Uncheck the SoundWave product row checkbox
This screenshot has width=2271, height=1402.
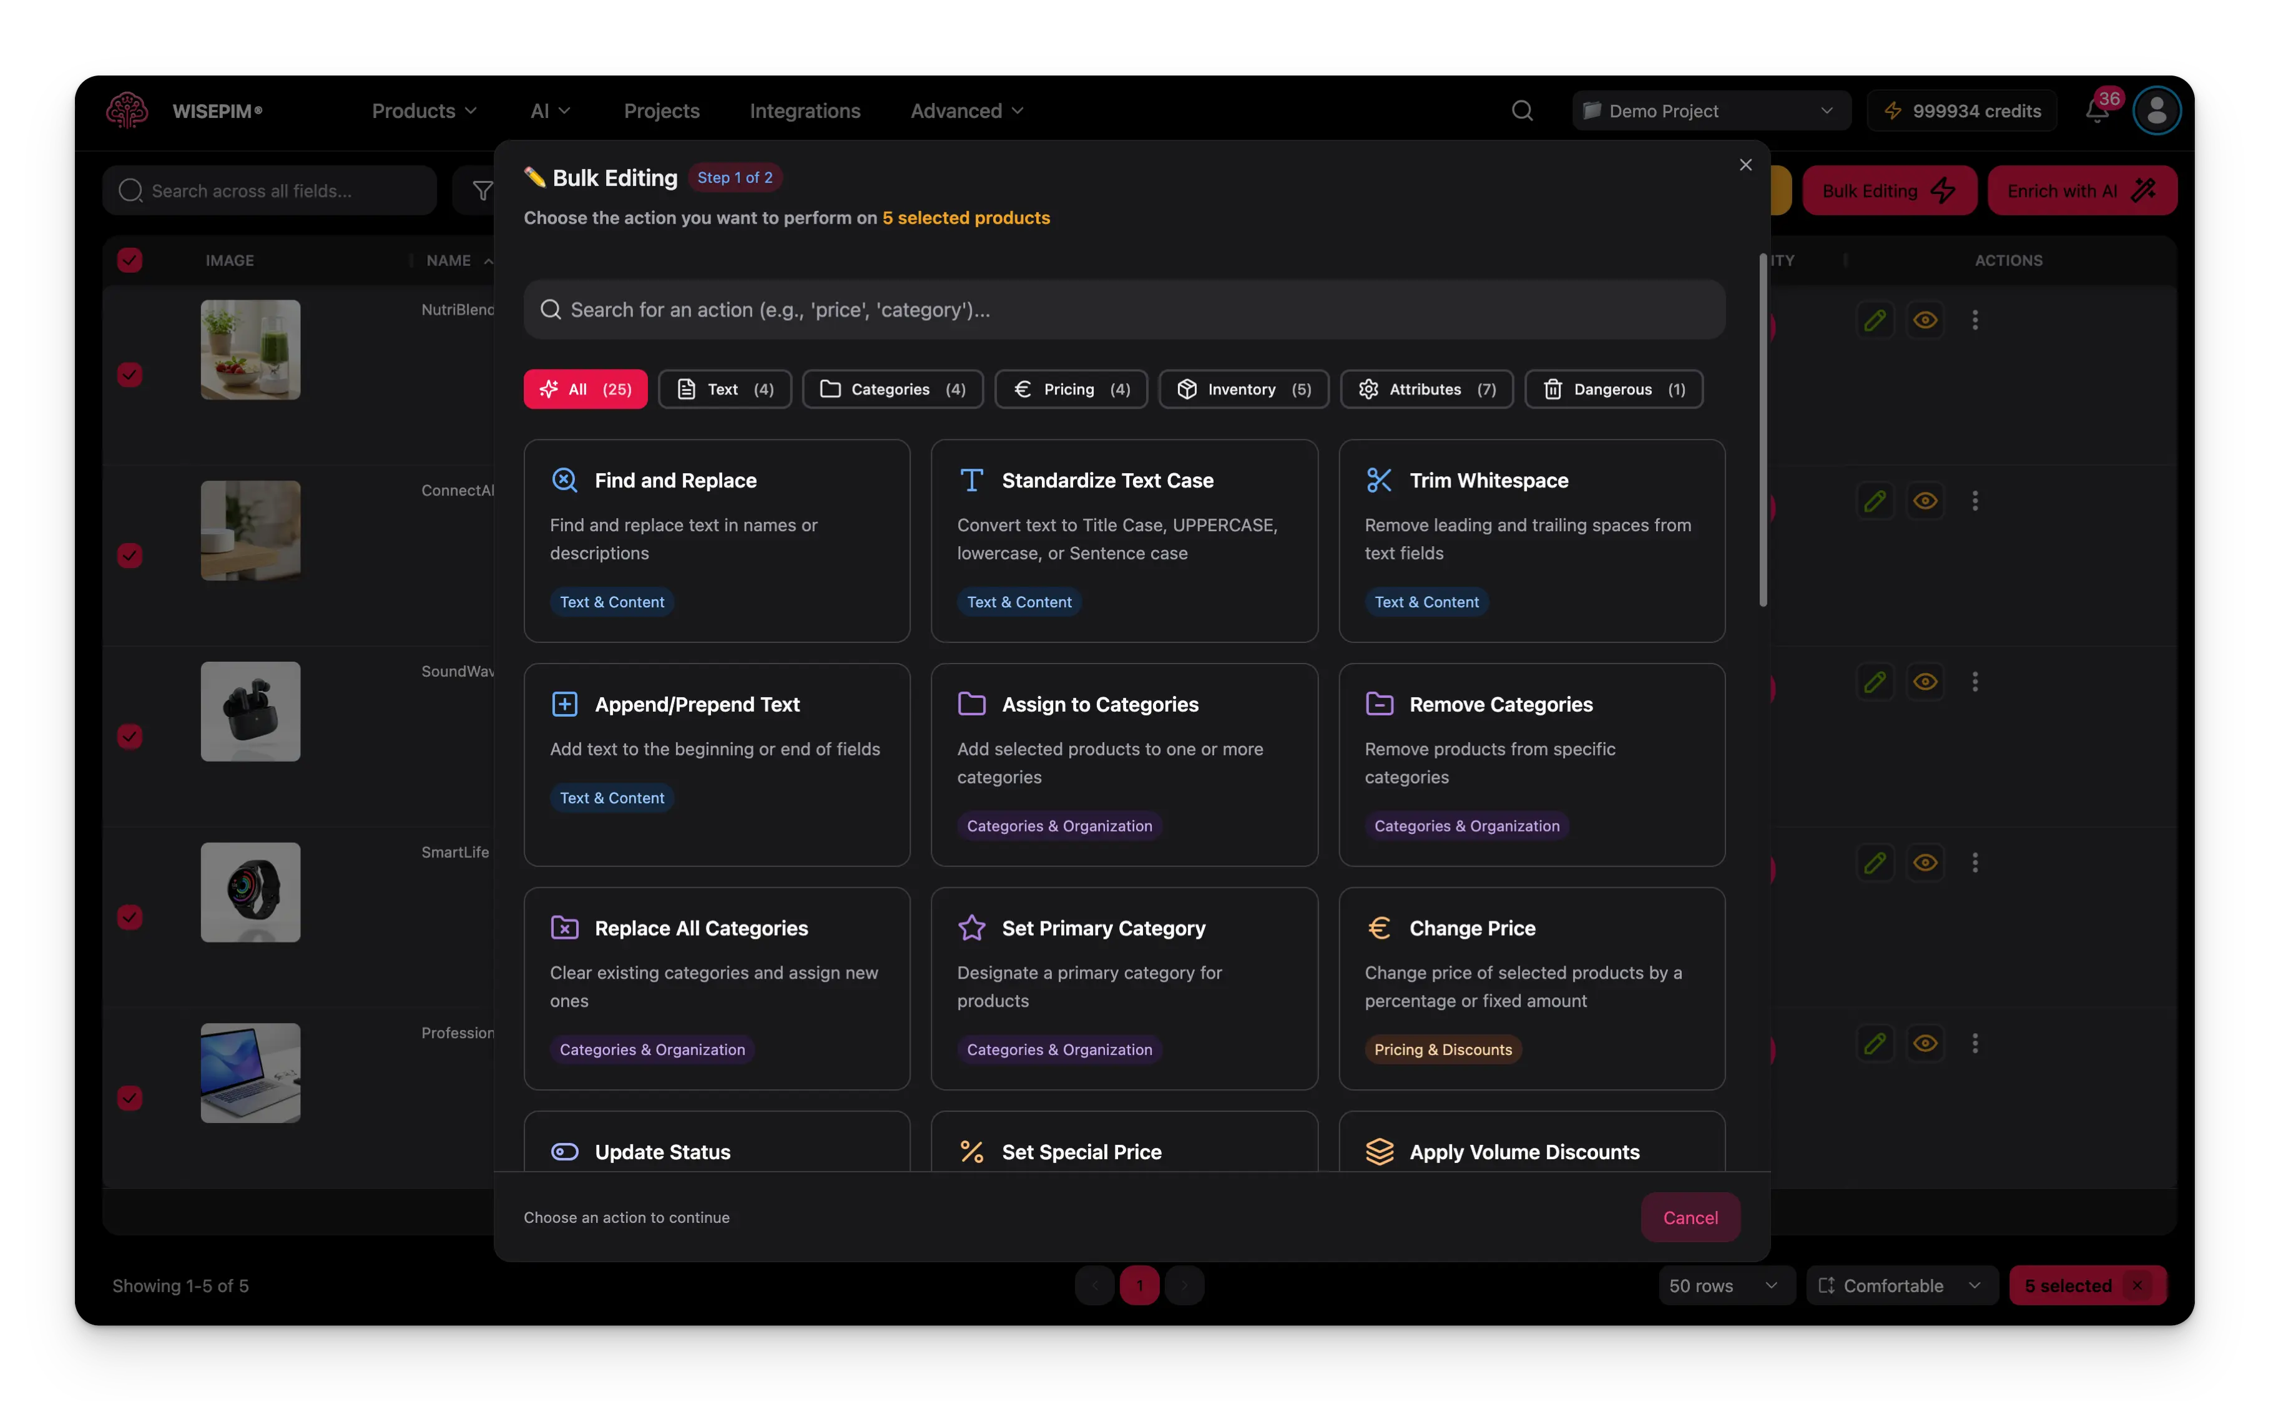(130, 736)
